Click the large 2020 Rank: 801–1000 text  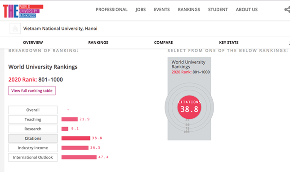[x=36, y=80]
